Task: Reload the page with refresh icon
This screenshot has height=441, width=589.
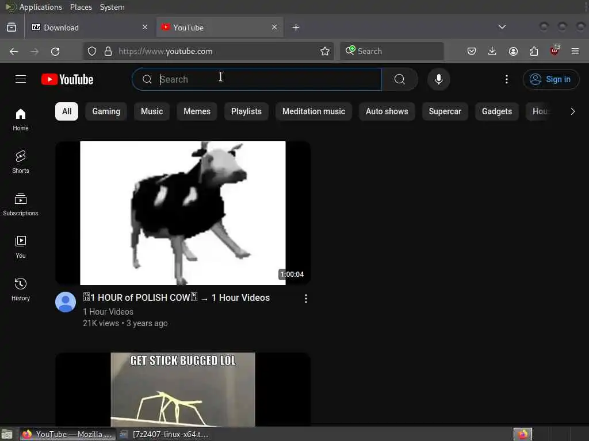Action: tap(55, 51)
